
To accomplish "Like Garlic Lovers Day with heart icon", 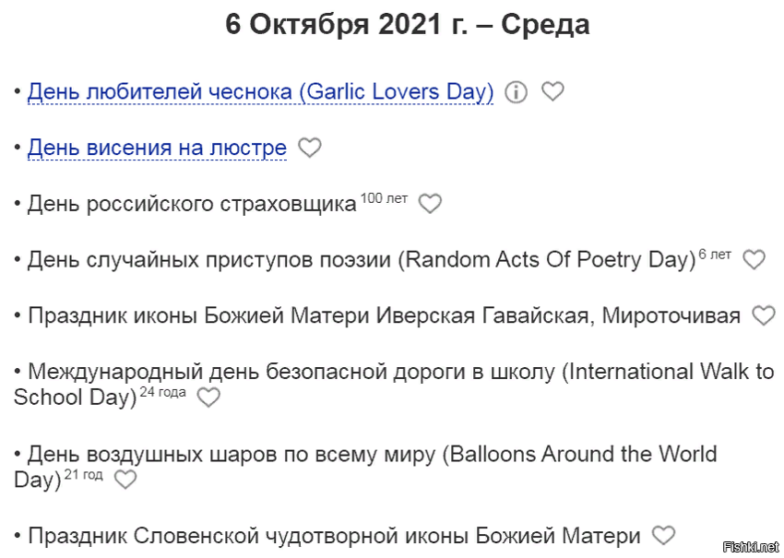I will pos(553,91).
